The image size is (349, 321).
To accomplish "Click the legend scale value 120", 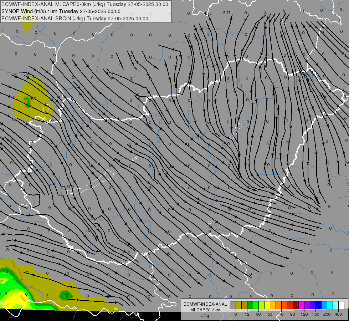I will pyautogui.click(x=304, y=314).
